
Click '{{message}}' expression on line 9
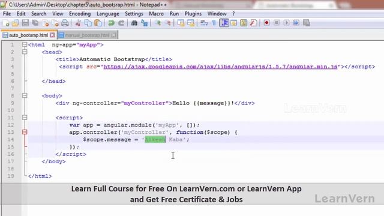click(x=212, y=103)
